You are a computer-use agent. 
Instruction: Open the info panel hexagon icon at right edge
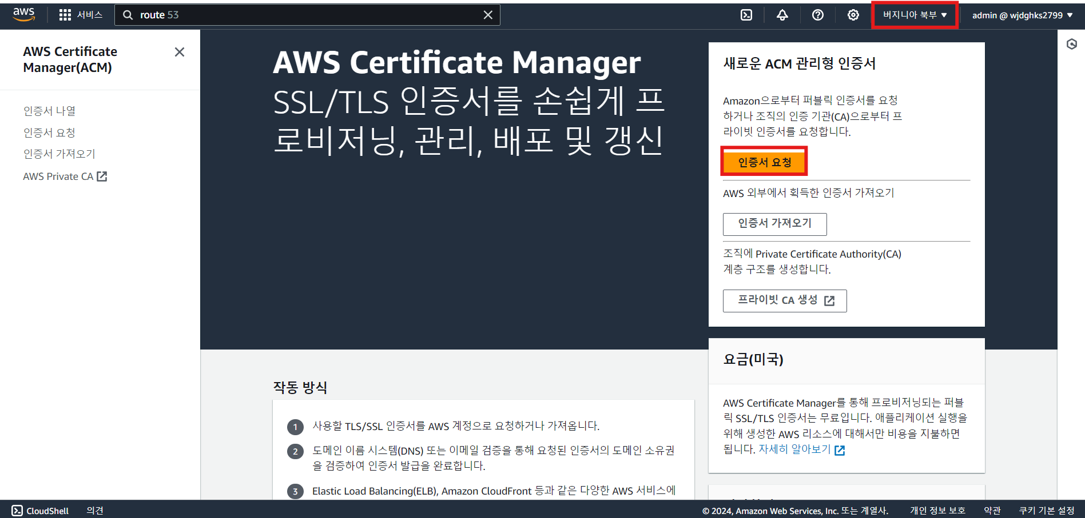pyautogui.click(x=1072, y=44)
